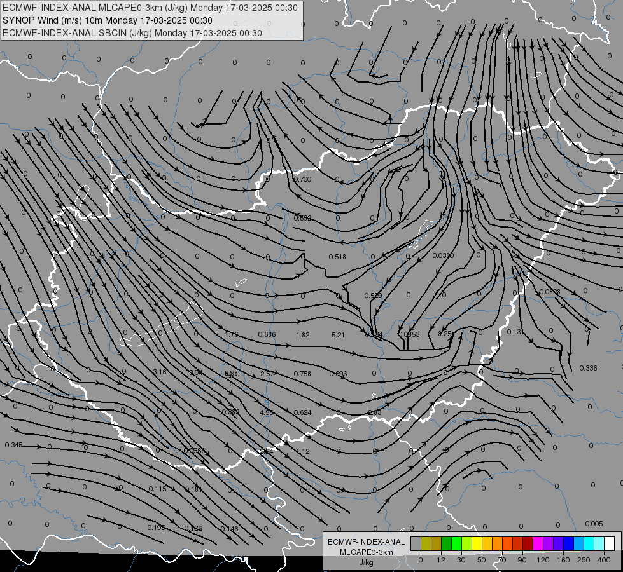Click the map value 0.529
This screenshot has width=623, height=572.
pyautogui.click(x=373, y=296)
